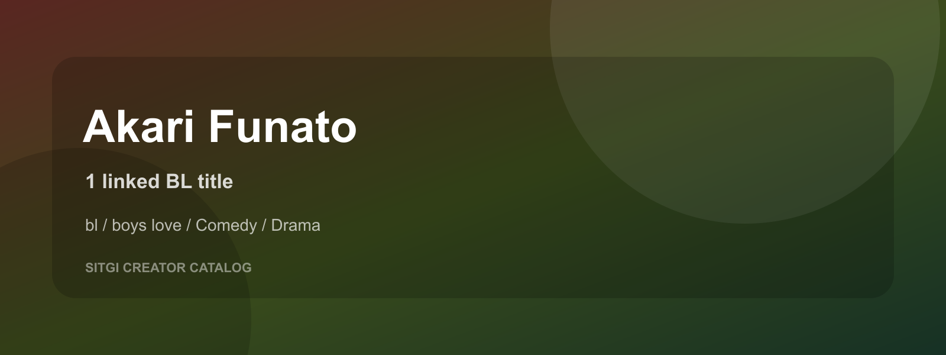This screenshot has width=946, height=355.
Task: Open the 1 linked BL title text
Action: pyautogui.click(x=159, y=181)
